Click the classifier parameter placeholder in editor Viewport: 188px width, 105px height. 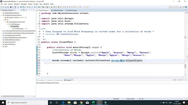(x=133, y=60)
